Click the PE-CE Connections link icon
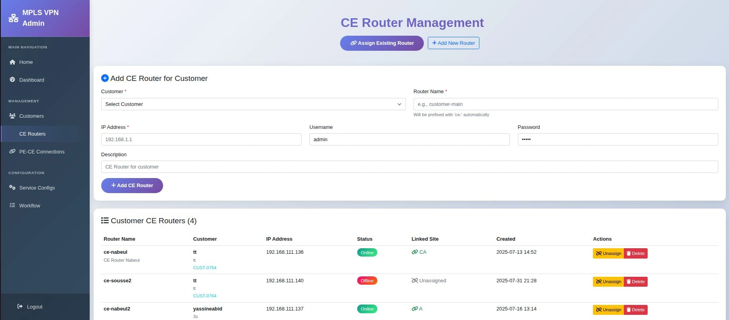The height and width of the screenshot is (320, 729). (12, 151)
